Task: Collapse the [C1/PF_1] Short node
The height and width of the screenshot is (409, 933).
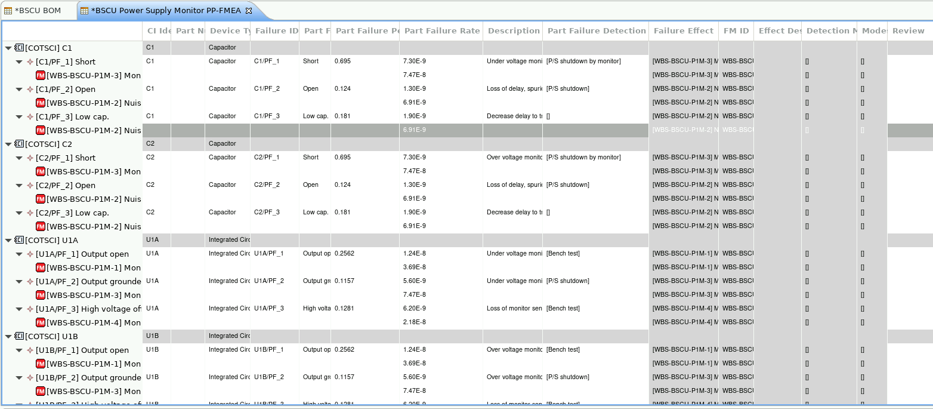Action: pos(19,62)
